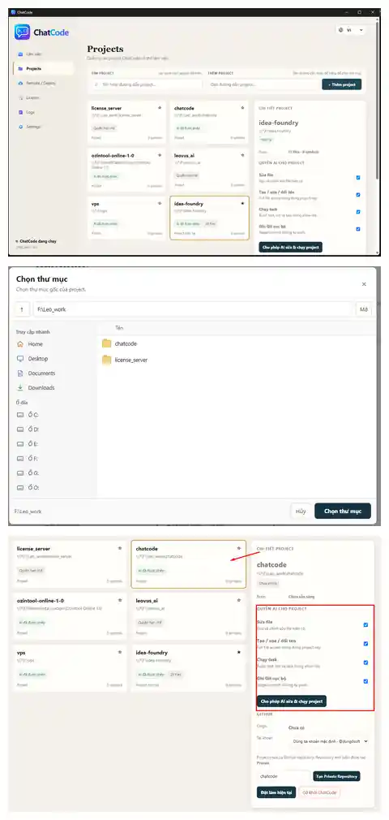Click the ChatCode logo icon

23,32
